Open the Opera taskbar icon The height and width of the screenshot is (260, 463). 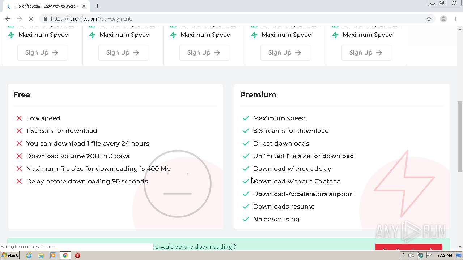[77, 255]
